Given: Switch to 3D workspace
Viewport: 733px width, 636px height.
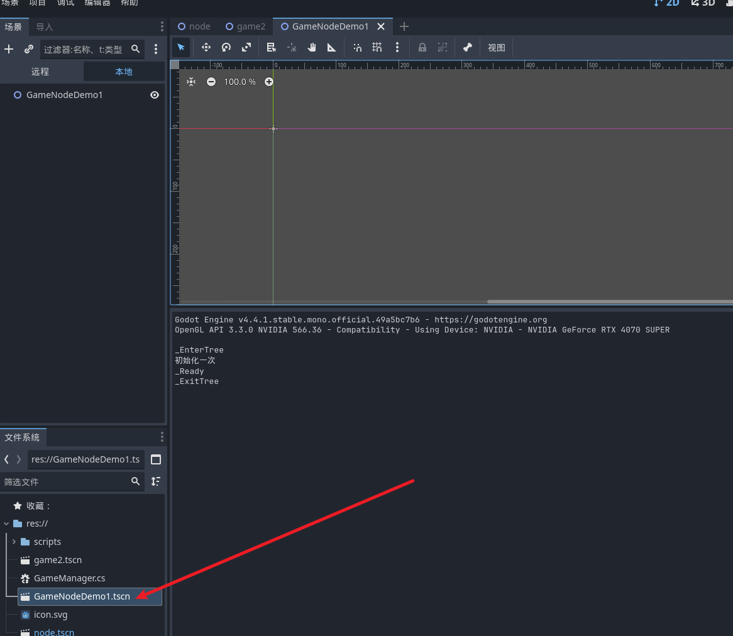Looking at the screenshot, I should click(703, 3).
